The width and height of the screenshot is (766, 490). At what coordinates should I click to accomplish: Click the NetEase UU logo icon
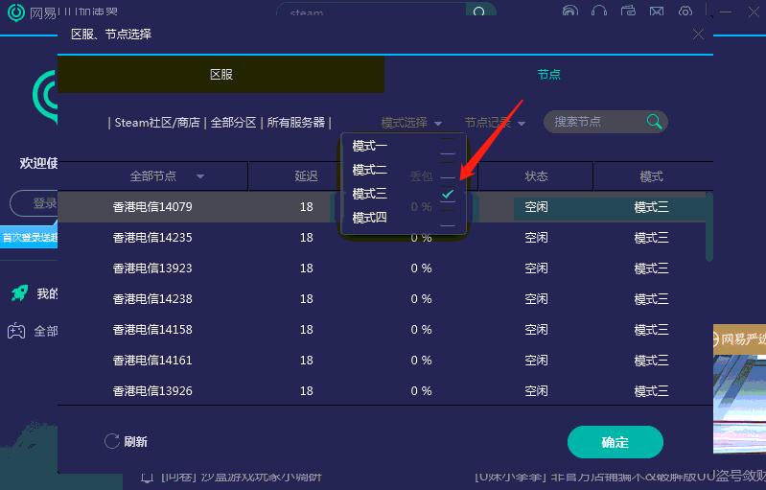click(x=16, y=12)
